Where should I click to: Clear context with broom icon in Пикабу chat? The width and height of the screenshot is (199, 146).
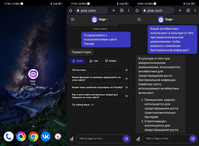(72, 139)
